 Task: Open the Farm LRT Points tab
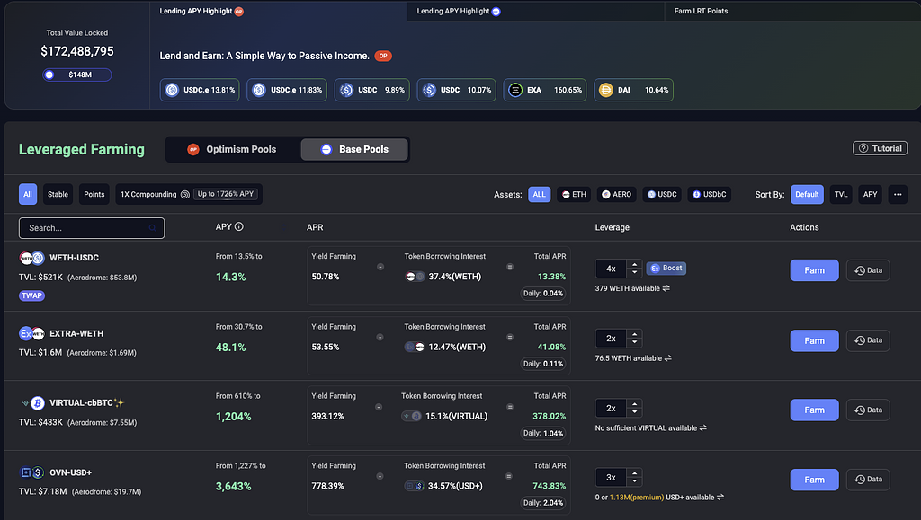701,11
